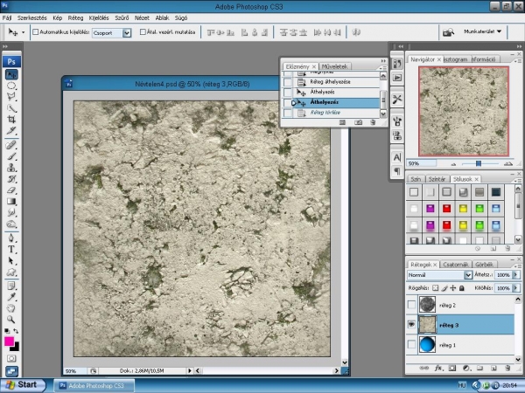This screenshot has height=393, width=525.
Task: Select the Elliptical Marquee tool
Action: coord(11,86)
